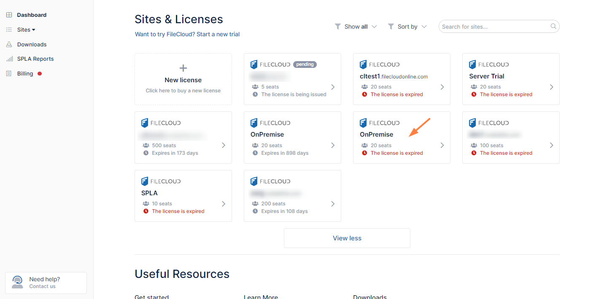Click the headset support icon for help
The image size is (596, 299).
click(x=17, y=282)
